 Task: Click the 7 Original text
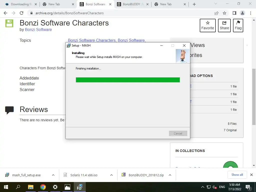pos(230,130)
